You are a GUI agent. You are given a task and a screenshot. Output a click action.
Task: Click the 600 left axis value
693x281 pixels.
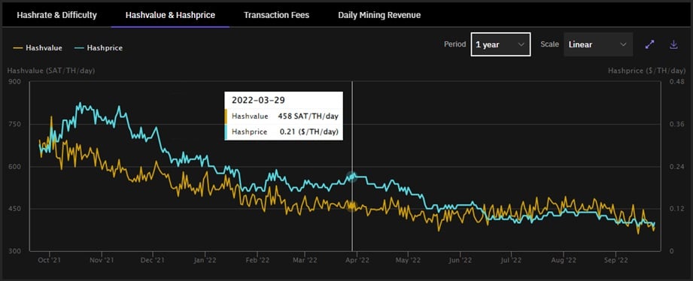14,167
